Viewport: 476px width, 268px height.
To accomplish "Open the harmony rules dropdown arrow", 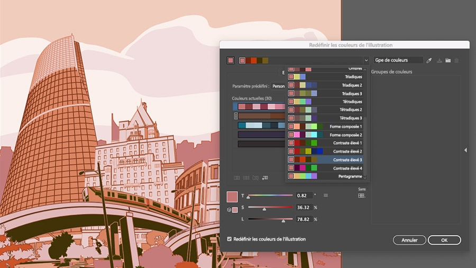I will click(x=366, y=60).
